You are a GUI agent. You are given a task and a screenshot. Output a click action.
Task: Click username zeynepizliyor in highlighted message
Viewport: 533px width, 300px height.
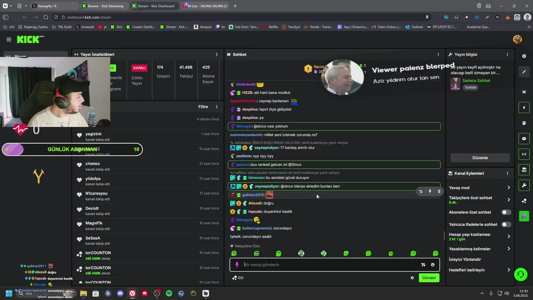(267, 186)
